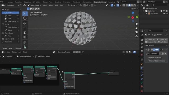Toggle modifier edit mode display
The image size is (169, 95).
154,50
